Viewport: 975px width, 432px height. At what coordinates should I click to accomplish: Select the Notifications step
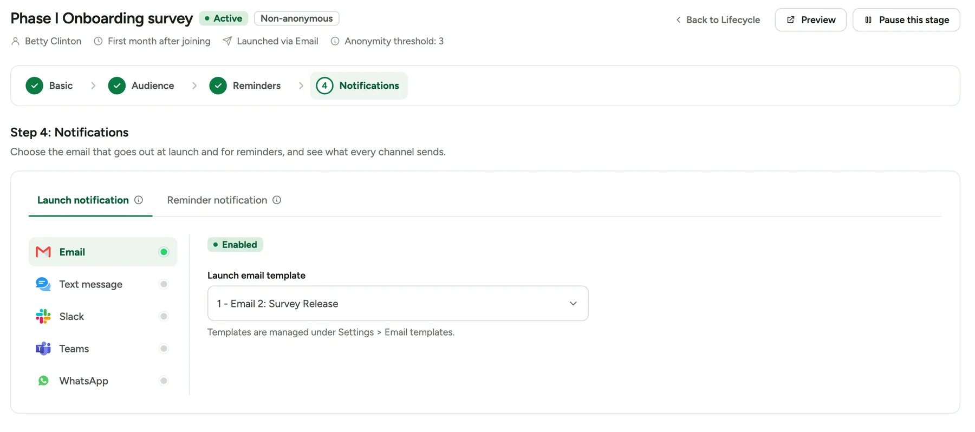[359, 86]
